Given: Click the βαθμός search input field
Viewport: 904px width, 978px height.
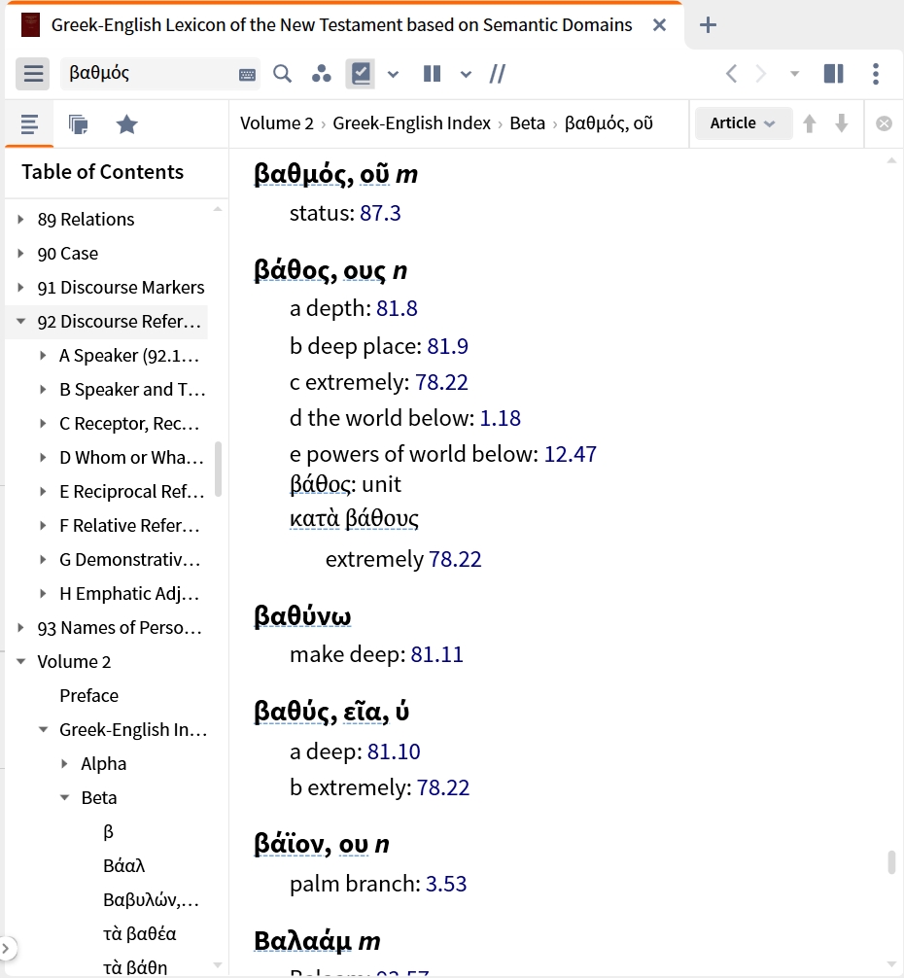Looking at the screenshot, I should [x=150, y=73].
